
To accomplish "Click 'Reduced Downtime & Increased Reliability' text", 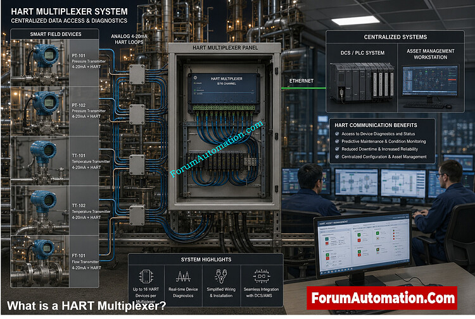I will tap(379, 149).
